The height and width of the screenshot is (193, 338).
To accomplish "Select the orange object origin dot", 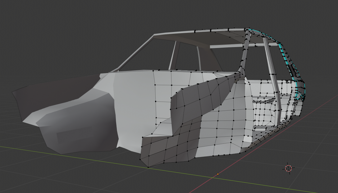I will click(x=218, y=174).
